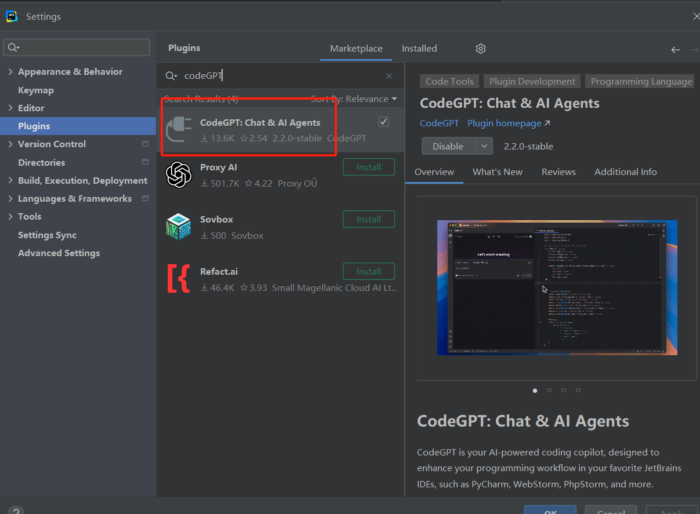This screenshot has height=514, width=700.
Task: Disable the CodeGPT plugin
Action: tap(448, 146)
